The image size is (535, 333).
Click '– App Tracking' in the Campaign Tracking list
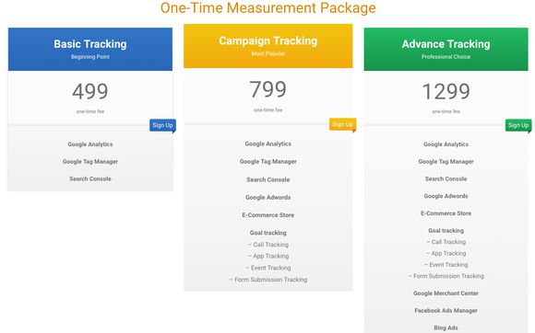click(268, 256)
